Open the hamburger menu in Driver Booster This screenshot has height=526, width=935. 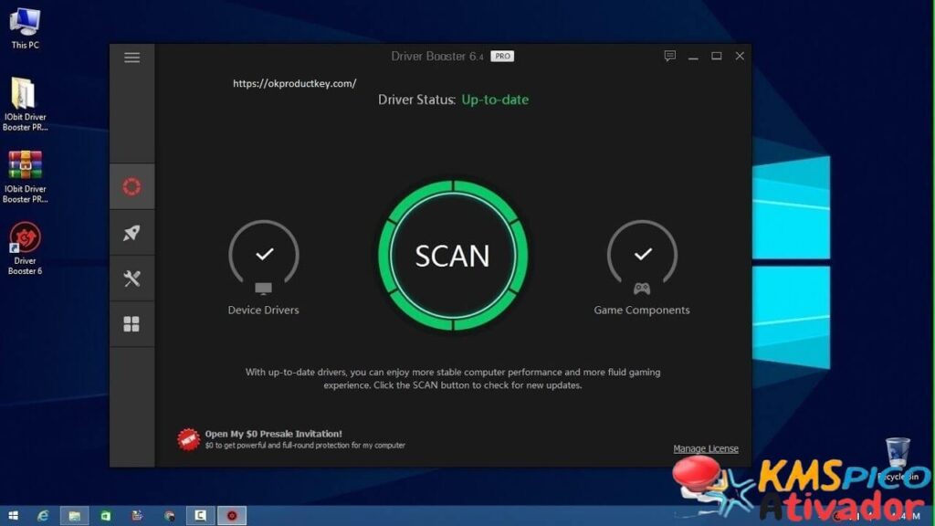coord(131,58)
